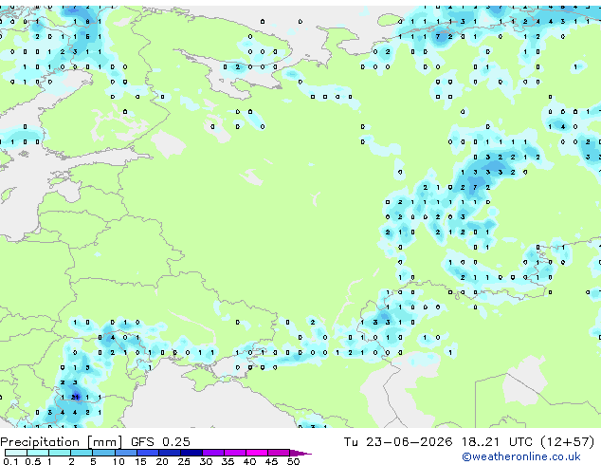
Task: Click the 15–20 mm legend color
Action: tap(148, 453)
